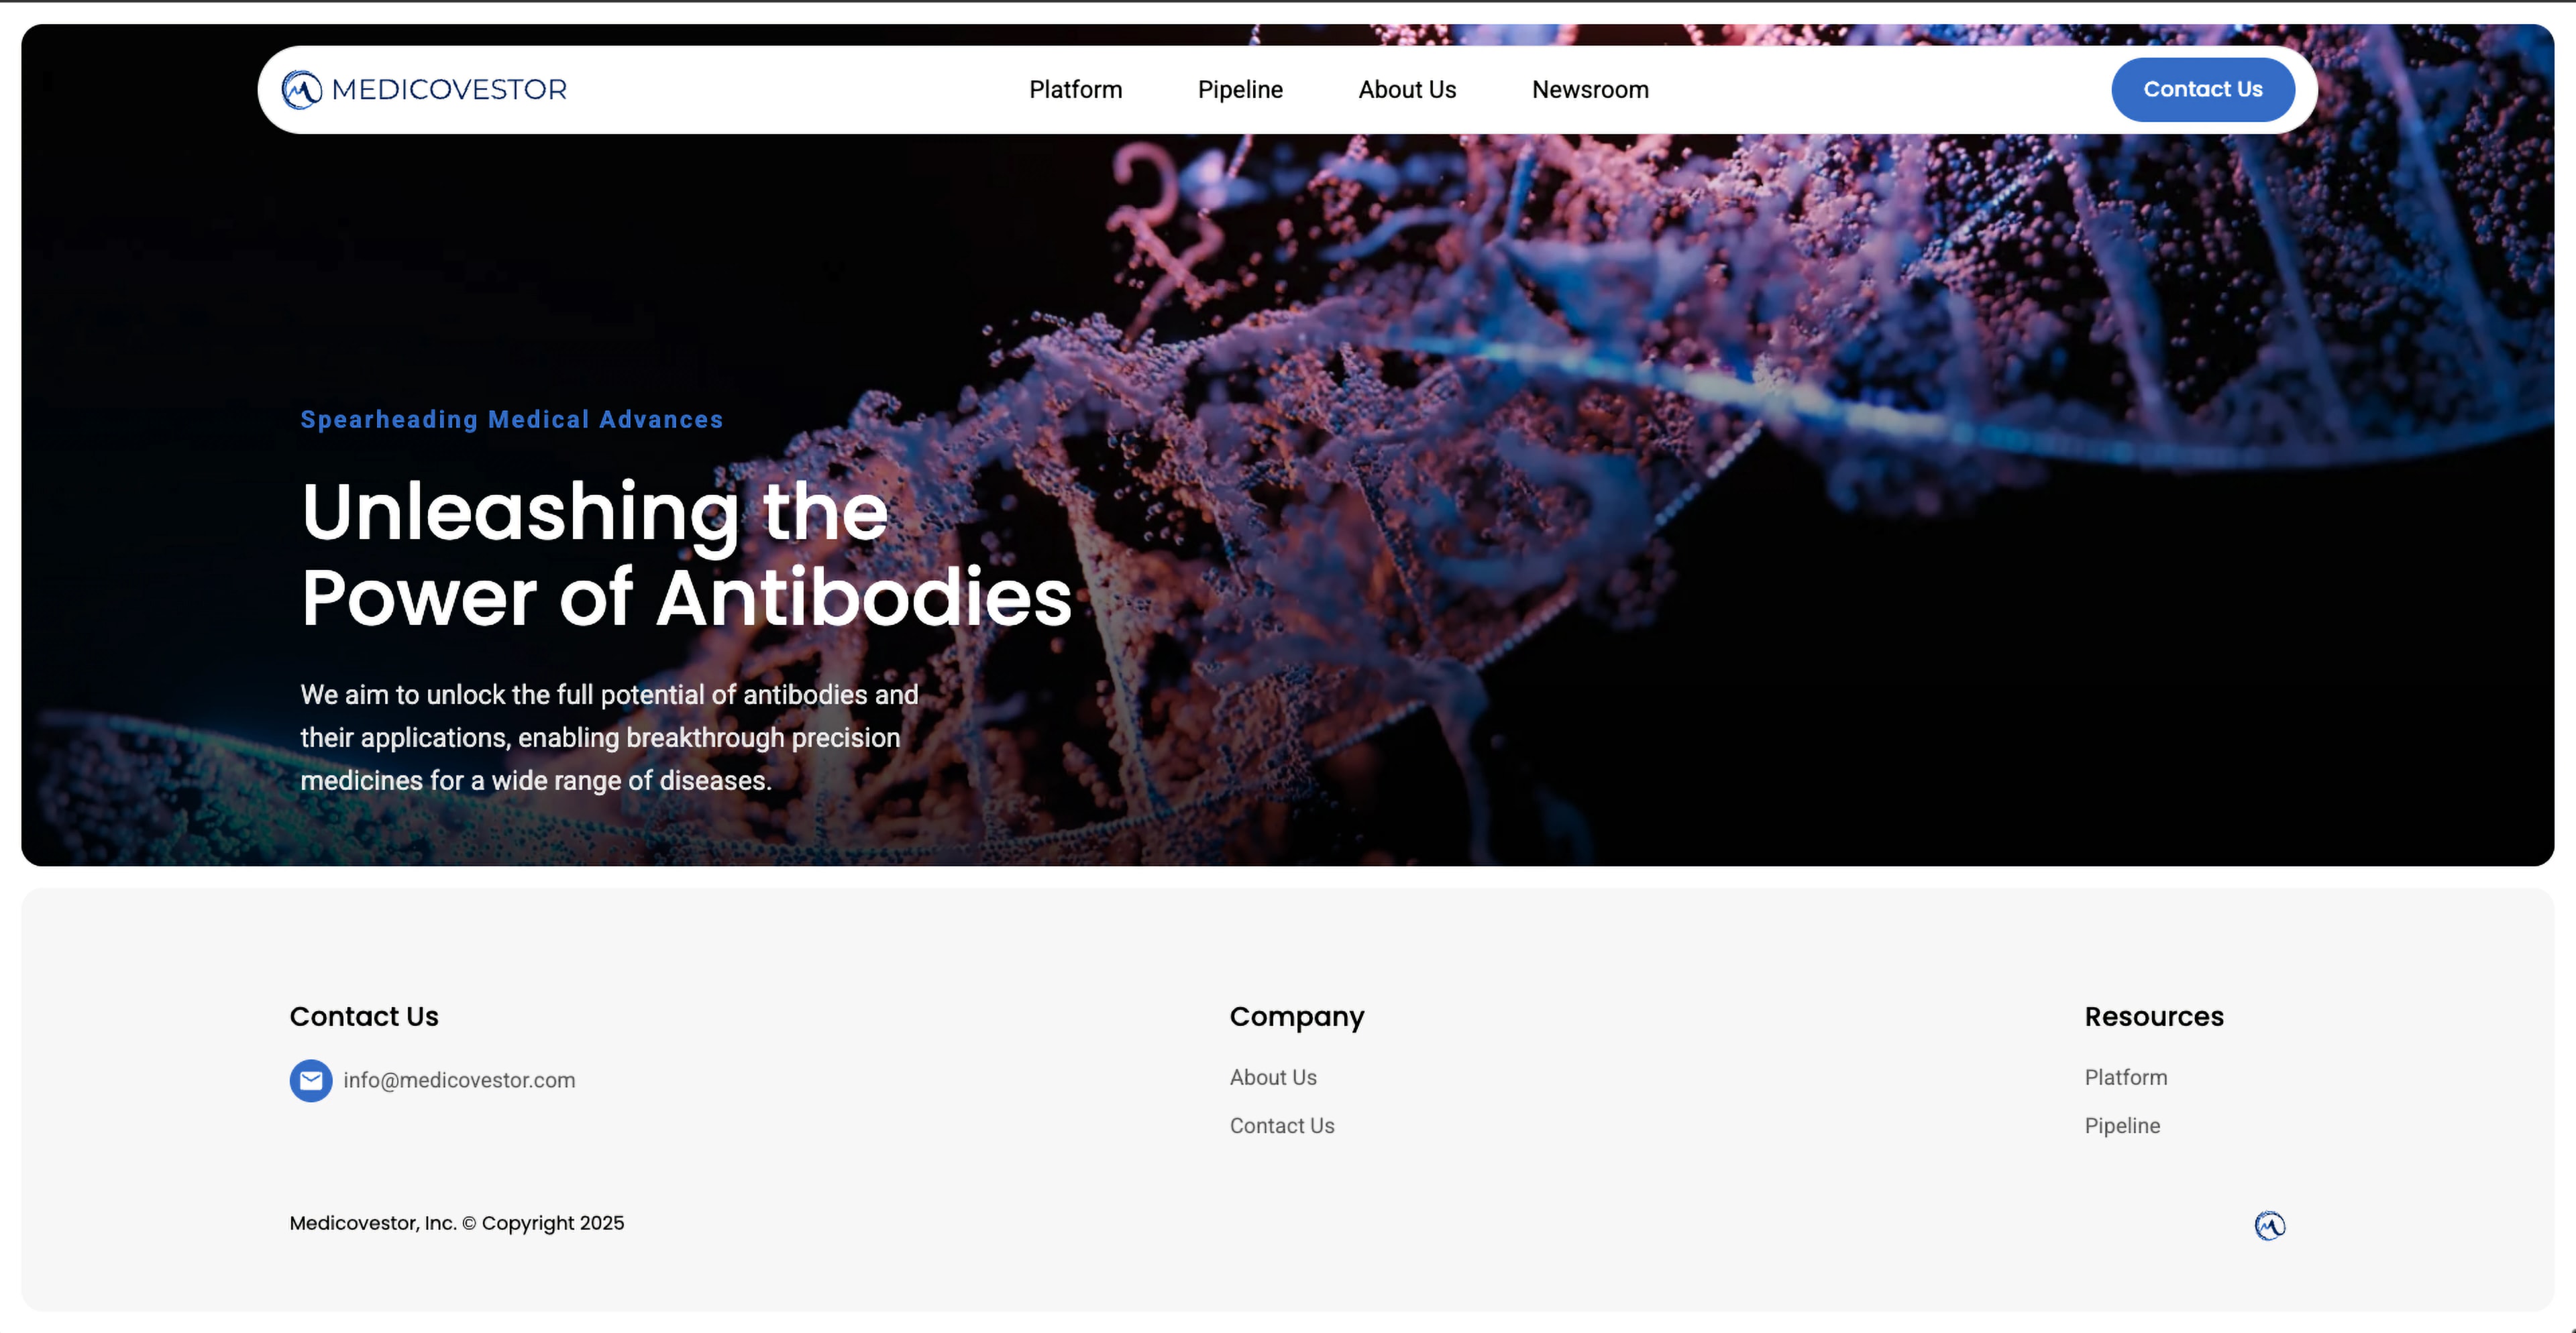
Task: Open Contact Us under Company footer
Action: tap(1282, 1125)
